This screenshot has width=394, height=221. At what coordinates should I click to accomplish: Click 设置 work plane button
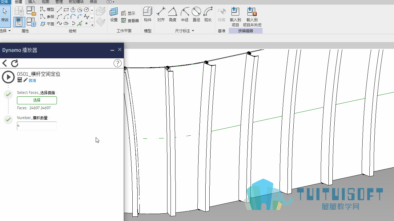point(114,15)
